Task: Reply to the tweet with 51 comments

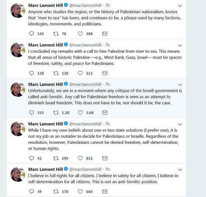Action: coord(32,158)
